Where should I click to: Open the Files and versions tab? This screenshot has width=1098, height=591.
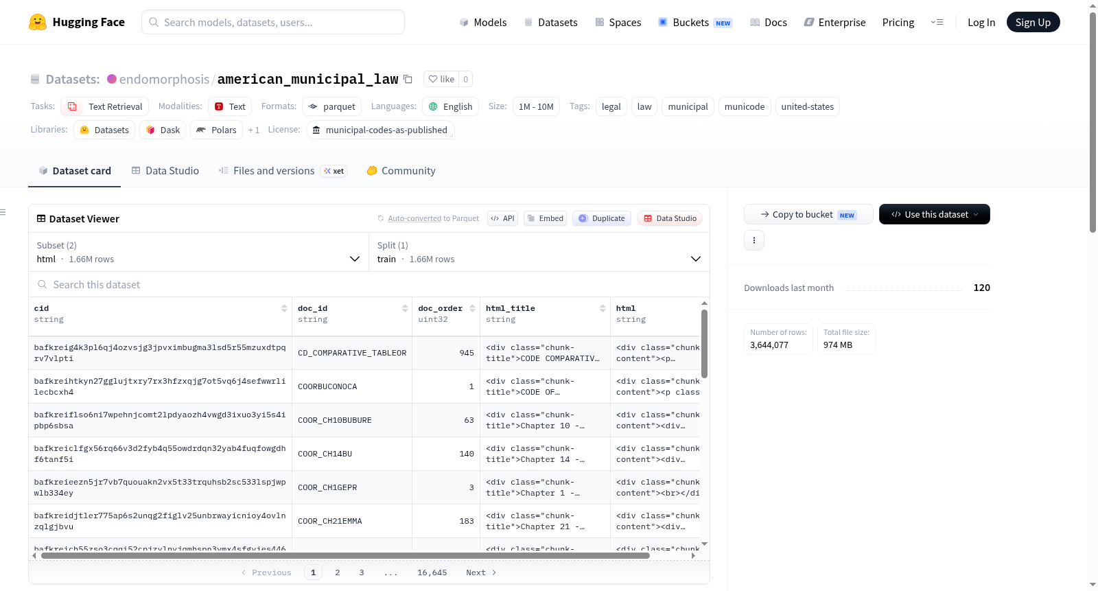283,171
